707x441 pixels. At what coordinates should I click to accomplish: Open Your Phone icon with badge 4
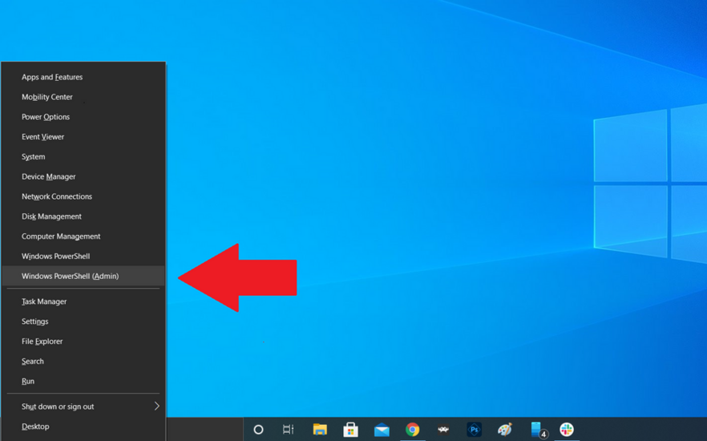(x=537, y=430)
